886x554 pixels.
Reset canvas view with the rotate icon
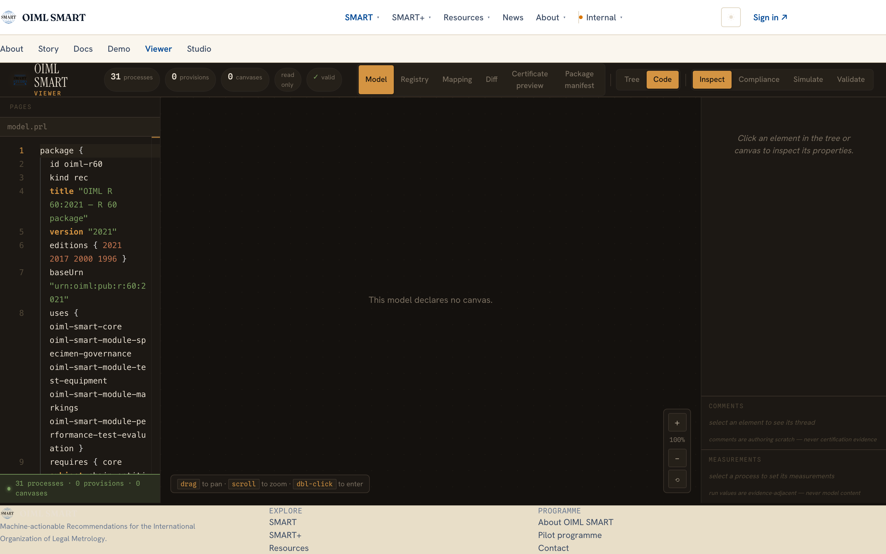pyautogui.click(x=677, y=480)
